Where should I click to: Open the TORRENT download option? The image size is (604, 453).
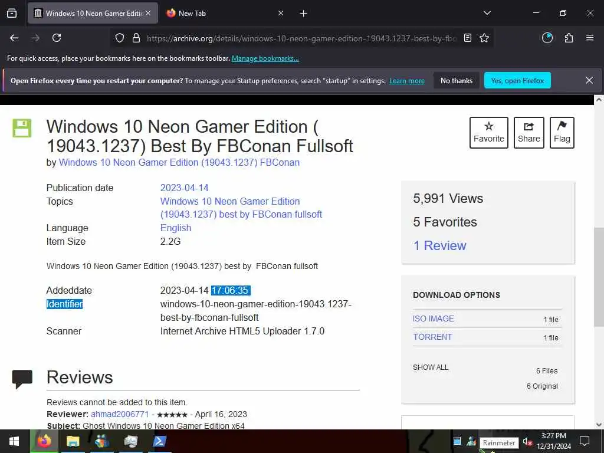[432, 337]
